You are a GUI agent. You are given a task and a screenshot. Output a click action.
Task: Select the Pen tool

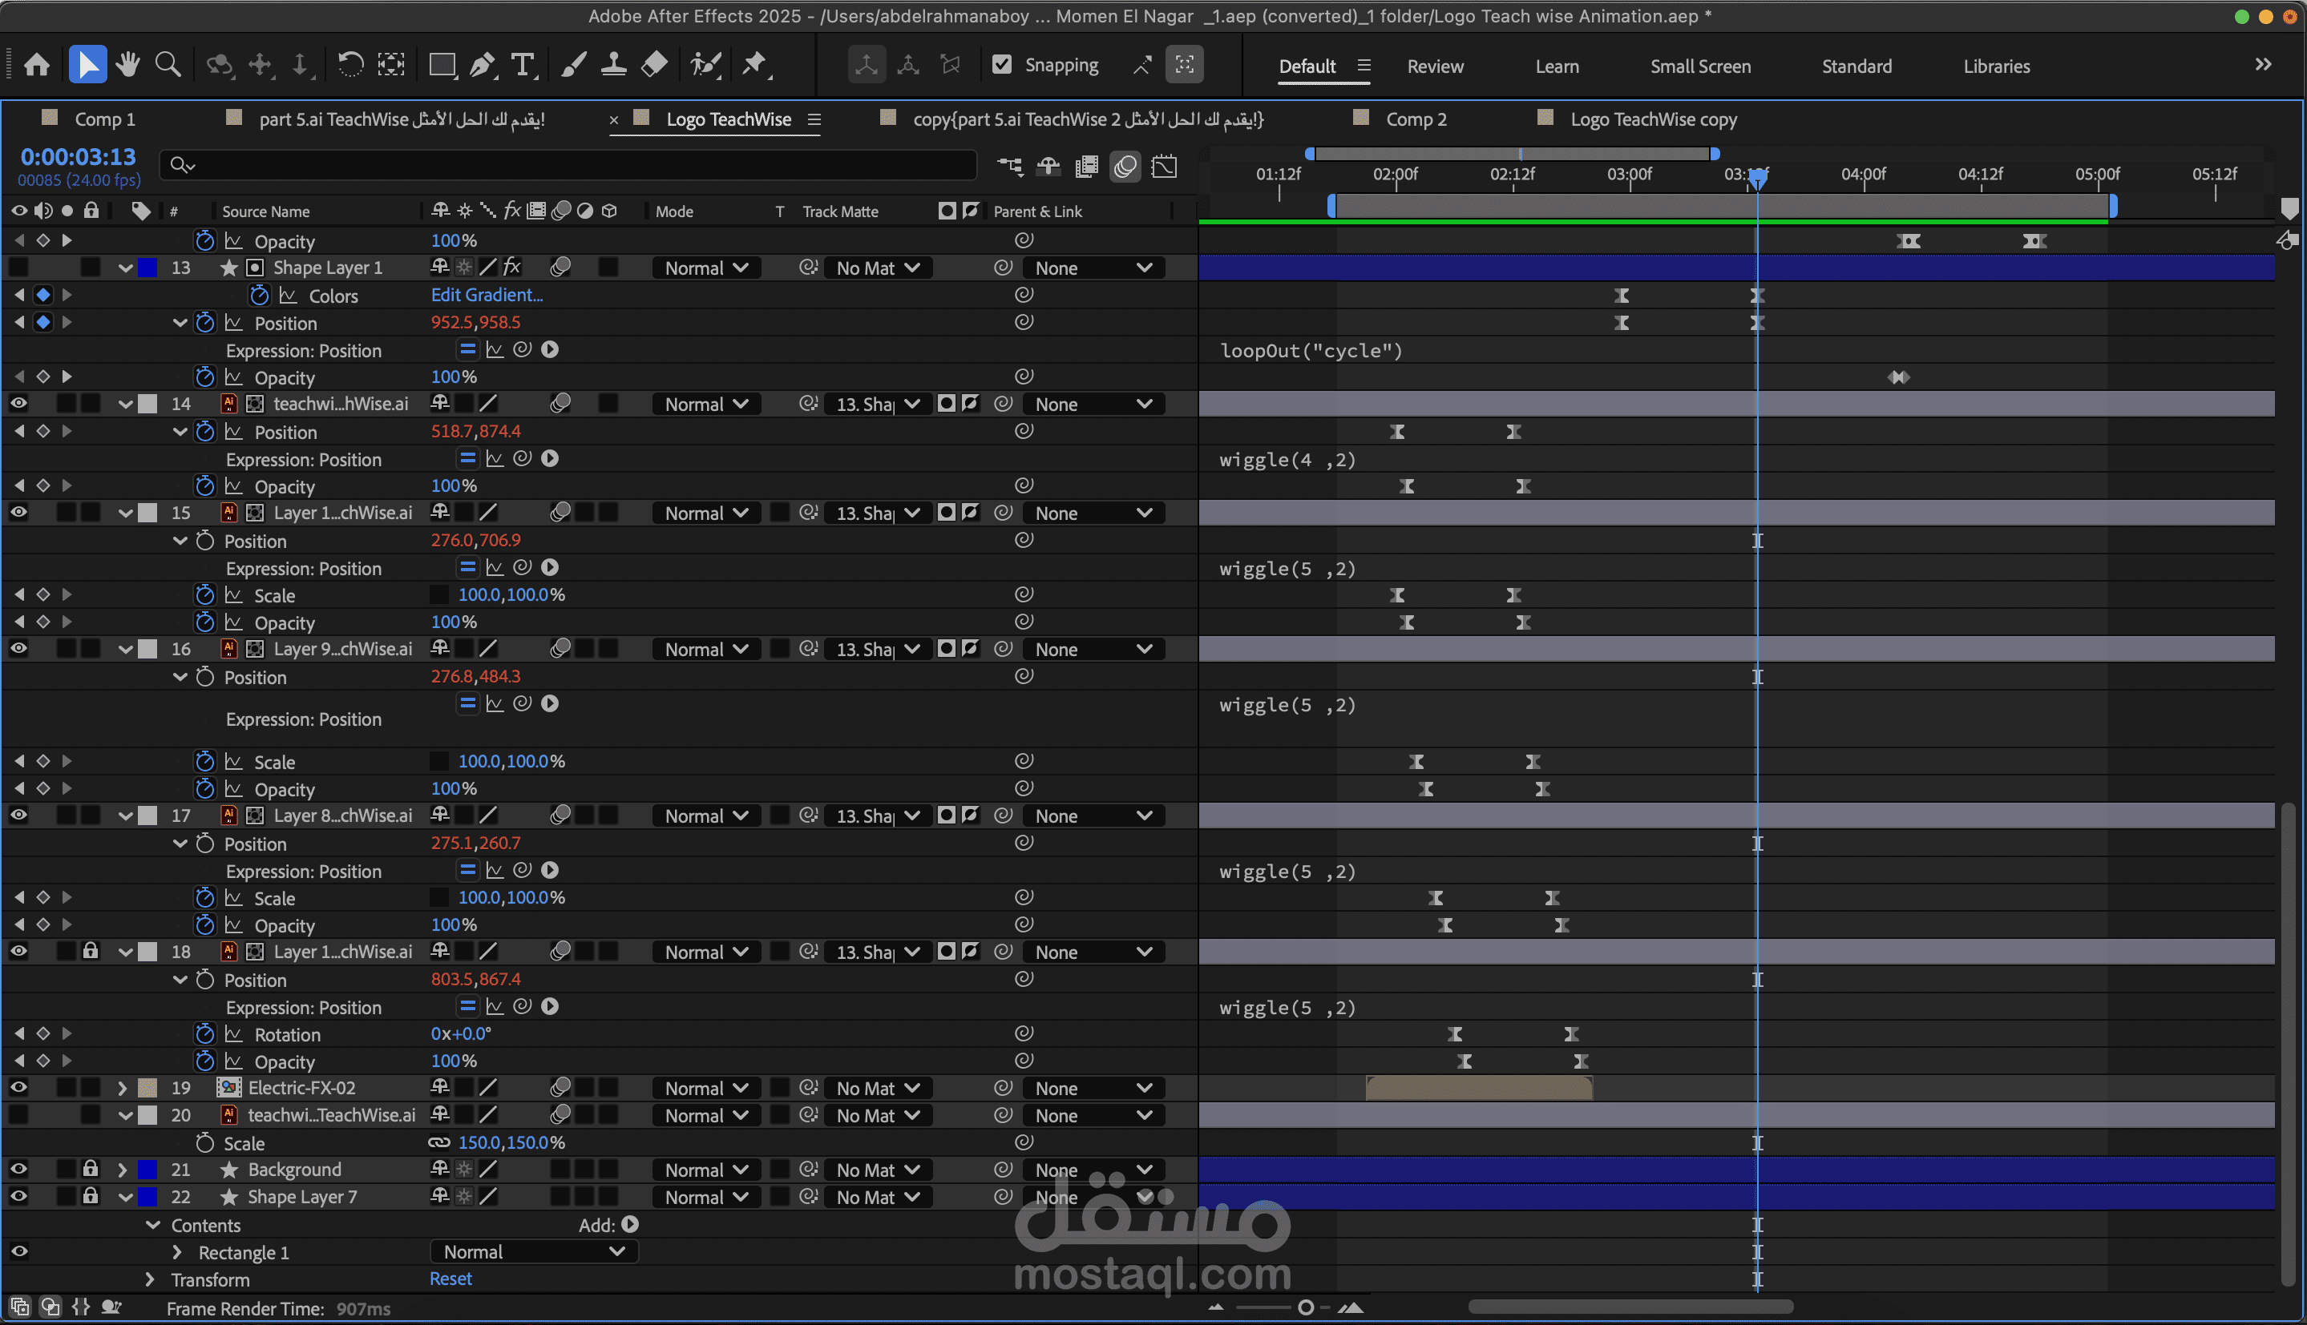[x=483, y=65]
